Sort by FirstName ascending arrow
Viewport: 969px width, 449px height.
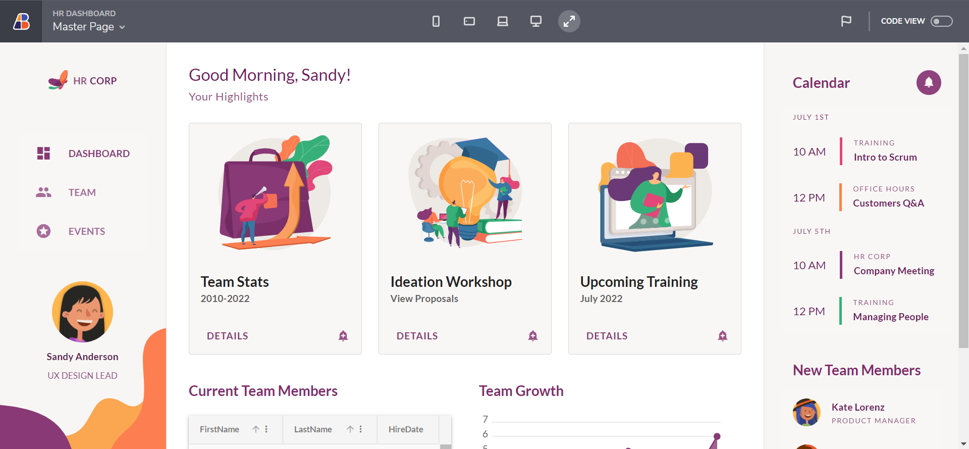pos(256,429)
